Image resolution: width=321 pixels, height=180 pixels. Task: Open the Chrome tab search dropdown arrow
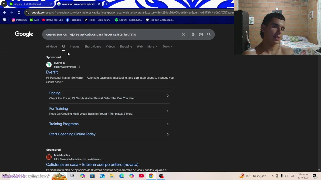pyautogui.click(x=4, y=4)
